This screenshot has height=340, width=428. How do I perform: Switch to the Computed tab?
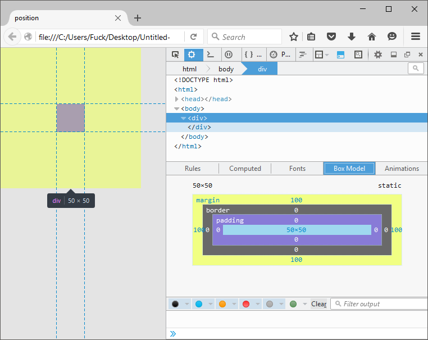click(245, 169)
